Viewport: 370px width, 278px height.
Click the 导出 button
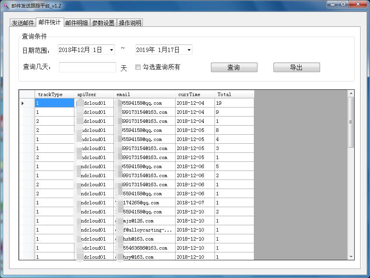pos(297,67)
